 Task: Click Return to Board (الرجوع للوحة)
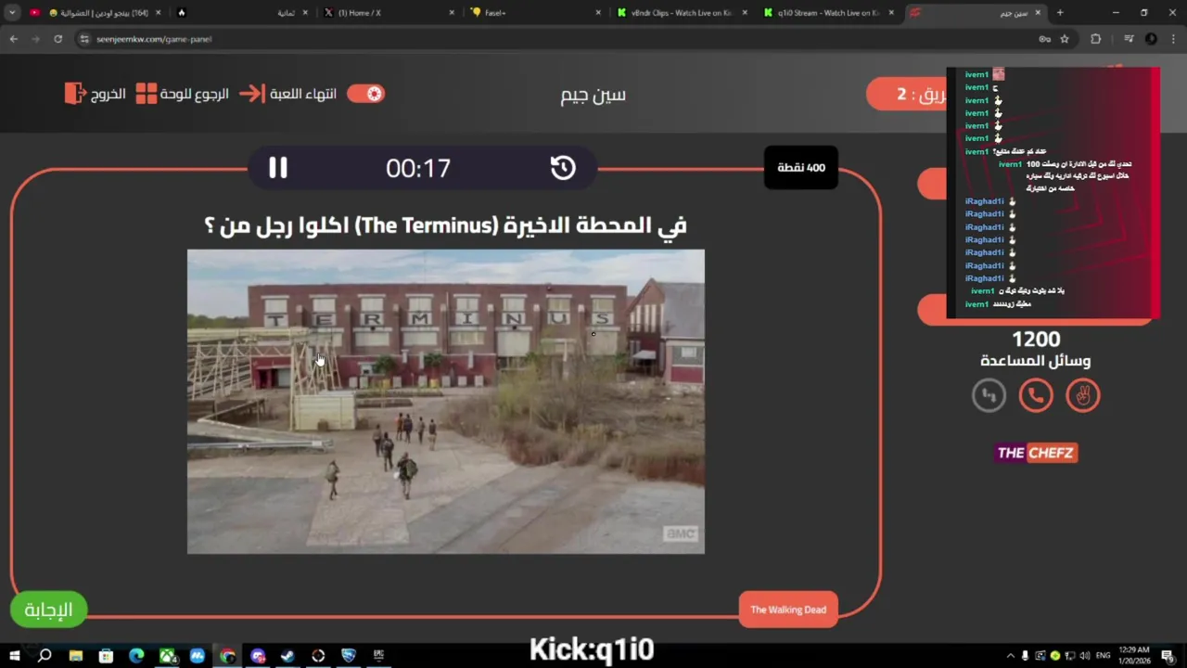[x=183, y=94]
